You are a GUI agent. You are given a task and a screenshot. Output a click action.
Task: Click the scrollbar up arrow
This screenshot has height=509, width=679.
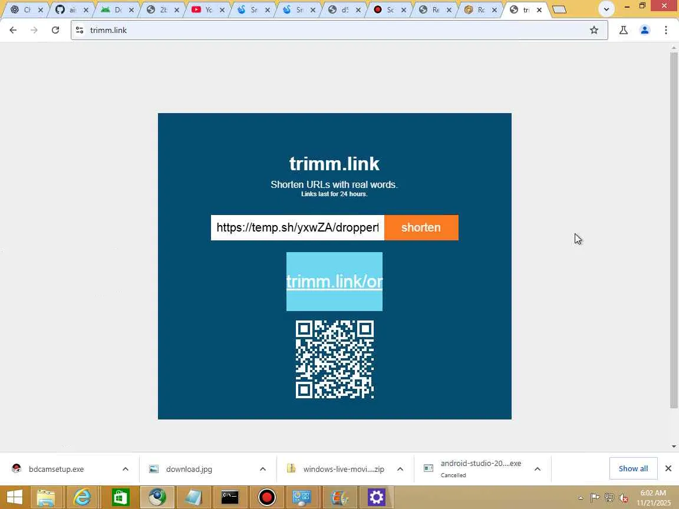coord(674,47)
